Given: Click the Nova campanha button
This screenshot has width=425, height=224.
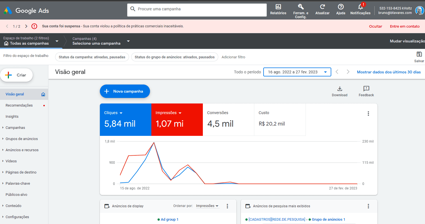Looking at the screenshot, I should click(125, 91).
